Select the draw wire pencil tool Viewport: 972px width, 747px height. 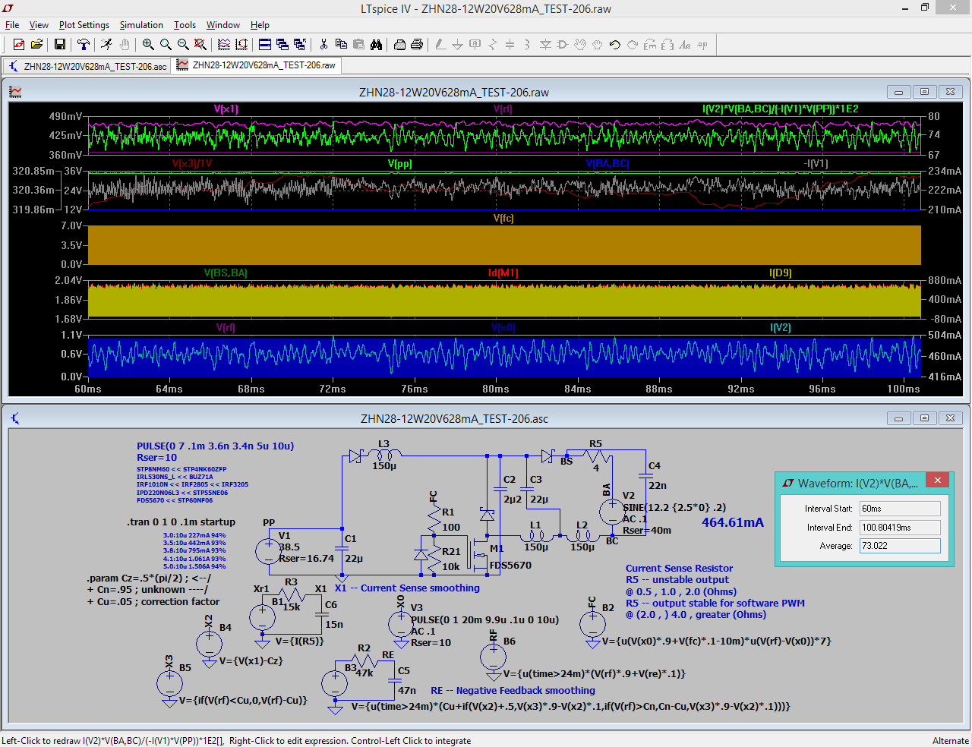click(x=440, y=45)
